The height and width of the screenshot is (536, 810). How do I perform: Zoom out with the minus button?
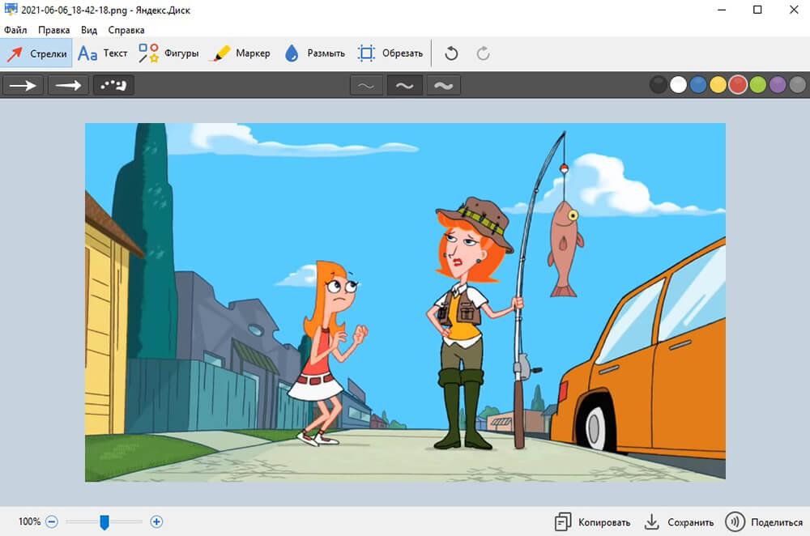coord(52,521)
